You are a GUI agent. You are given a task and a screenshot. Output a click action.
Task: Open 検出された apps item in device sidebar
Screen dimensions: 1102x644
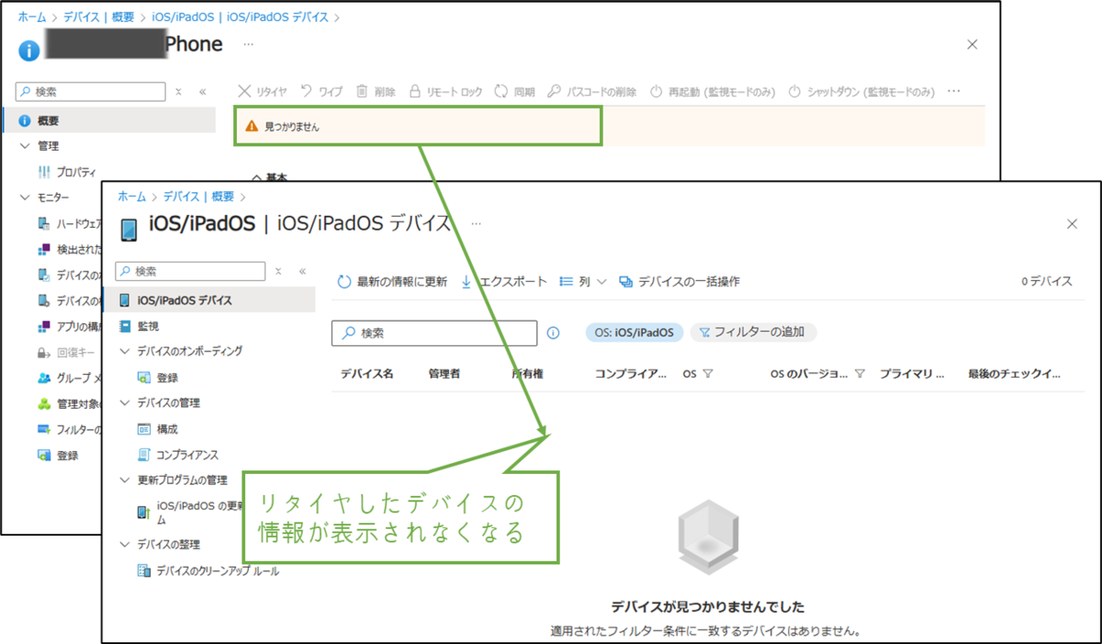tap(69, 249)
